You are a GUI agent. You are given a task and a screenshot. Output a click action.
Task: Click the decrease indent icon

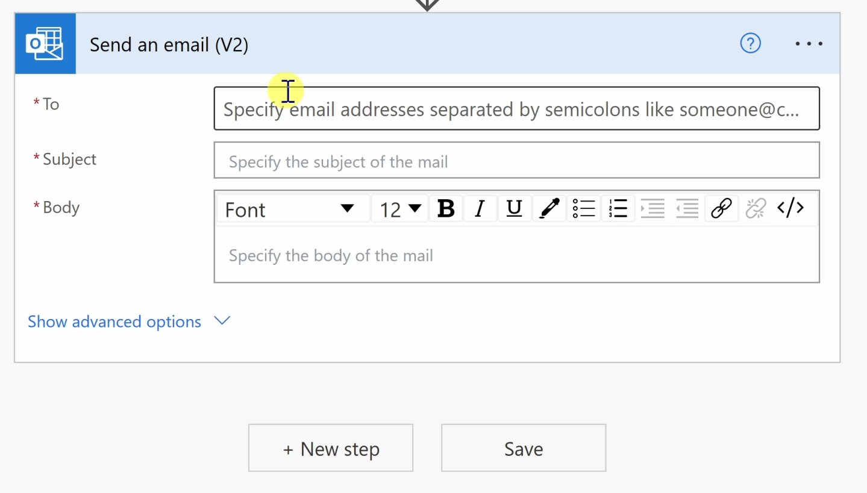687,209
